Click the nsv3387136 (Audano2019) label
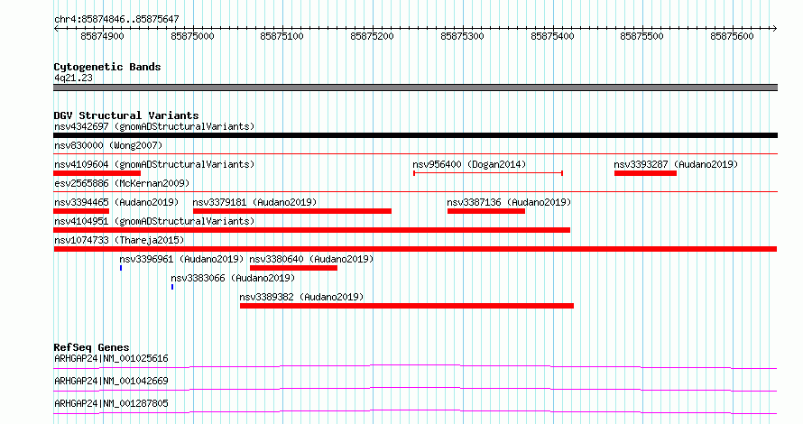Image resolution: width=803 pixels, height=424 pixels. point(509,202)
